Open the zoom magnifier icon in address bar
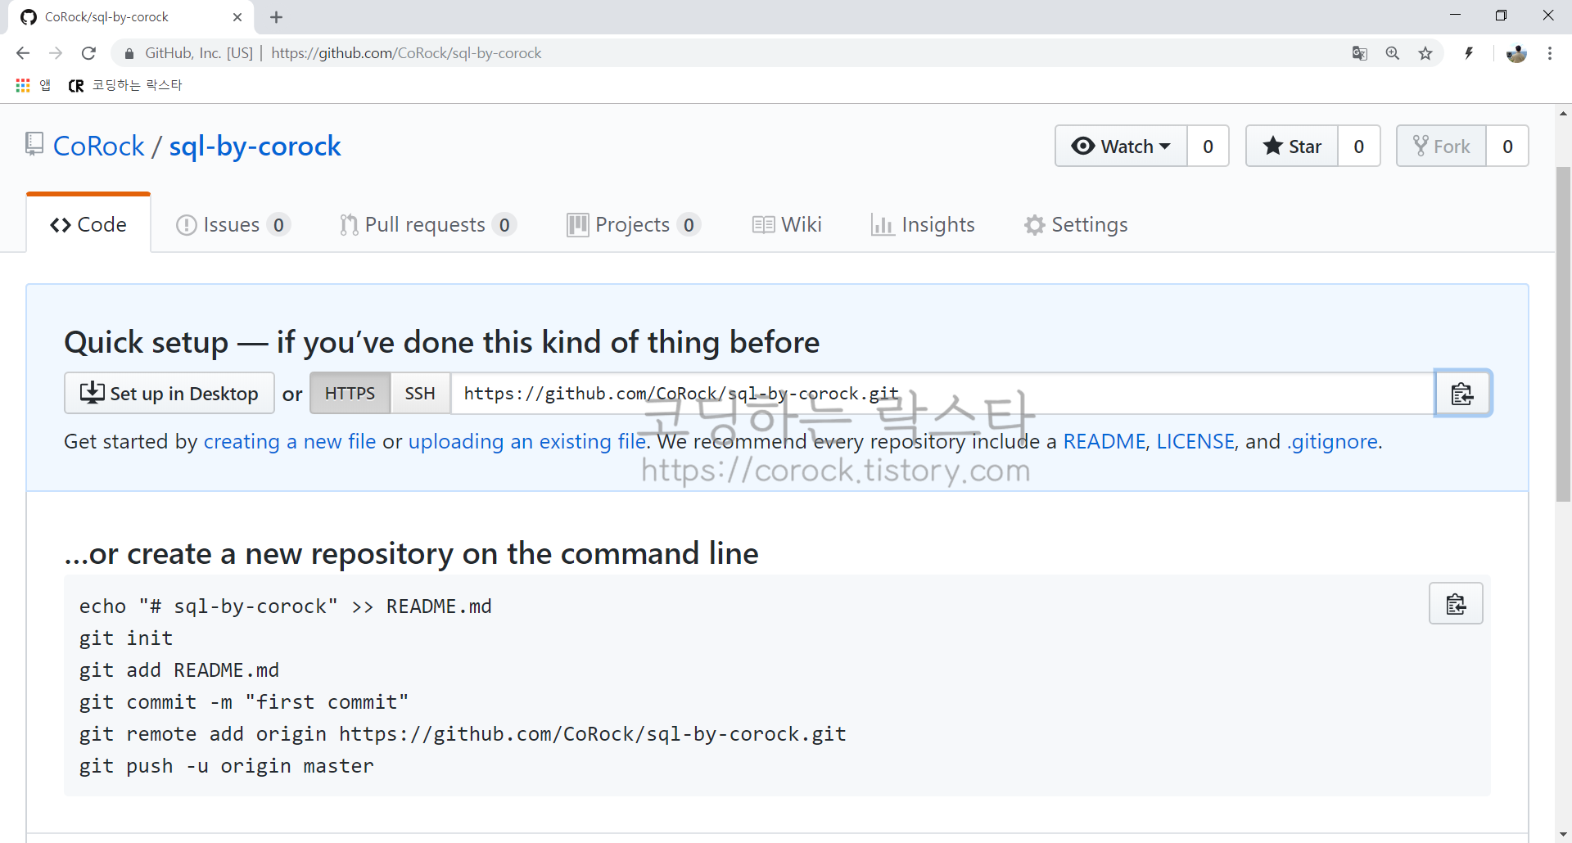Image resolution: width=1572 pixels, height=843 pixels. [x=1393, y=53]
